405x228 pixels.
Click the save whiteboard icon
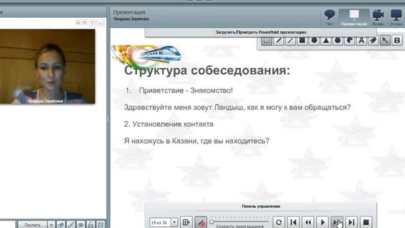[x=397, y=41]
